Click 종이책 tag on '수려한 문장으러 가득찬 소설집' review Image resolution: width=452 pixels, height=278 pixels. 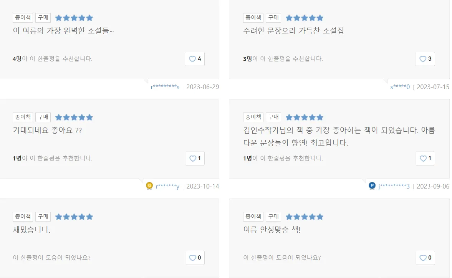(x=253, y=18)
